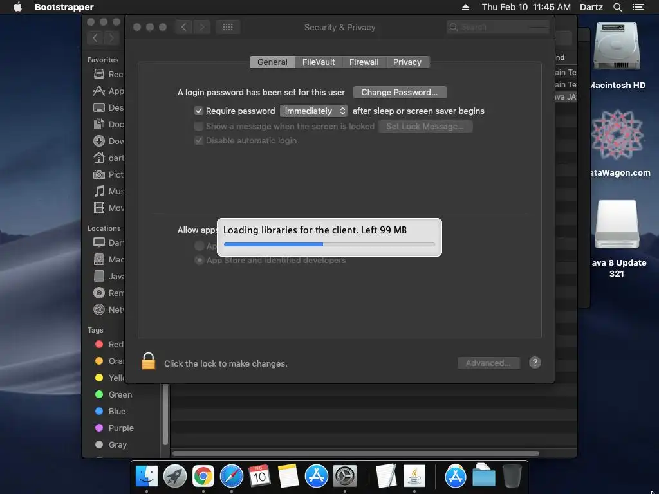659x494 pixels.
Task: Click the lock icon to make changes
Action: pyautogui.click(x=149, y=361)
